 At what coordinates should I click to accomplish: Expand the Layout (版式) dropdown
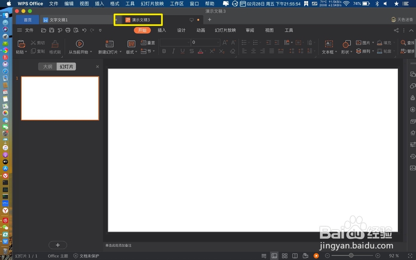[136, 52]
